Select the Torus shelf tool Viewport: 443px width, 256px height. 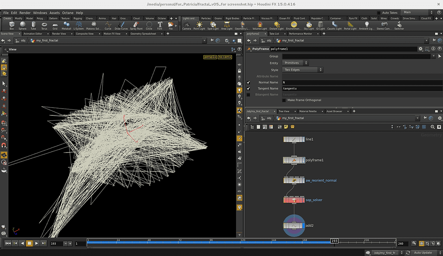tap(44, 26)
